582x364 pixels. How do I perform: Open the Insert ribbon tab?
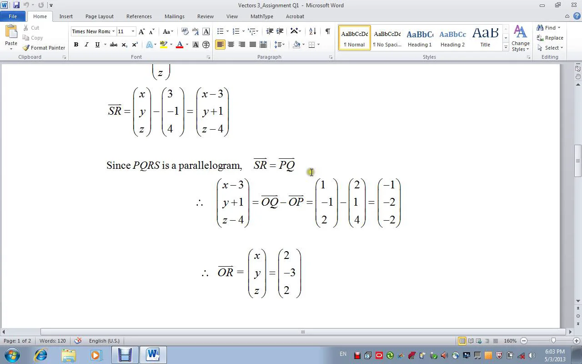coord(66,16)
